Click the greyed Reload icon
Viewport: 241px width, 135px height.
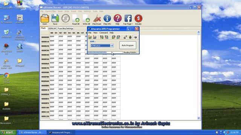pyautogui.click(x=66, y=18)
